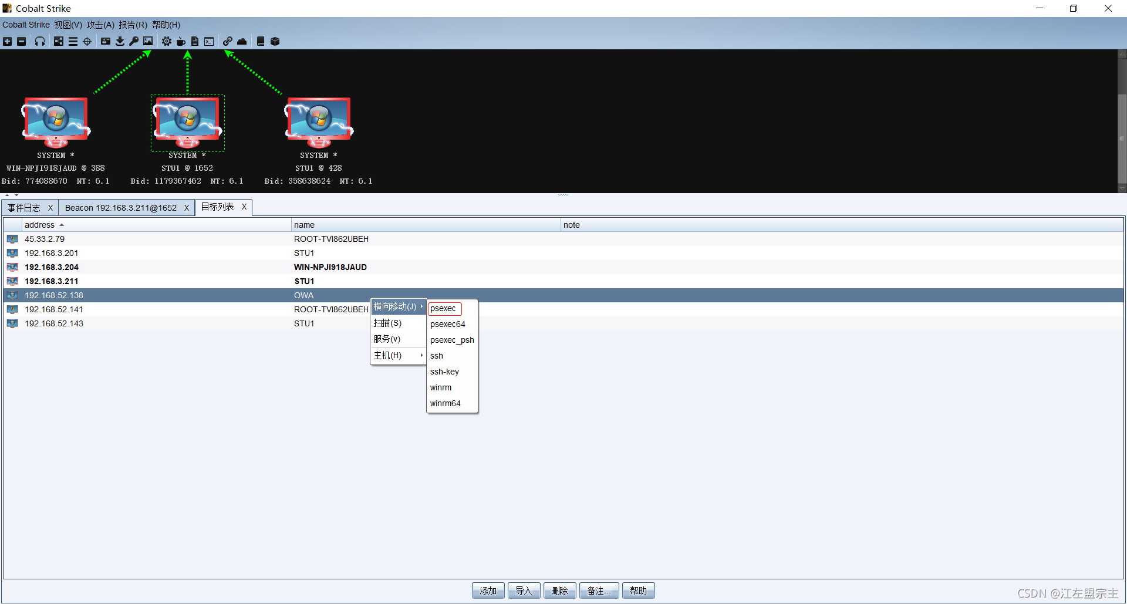The height and width of the screenshot is (604, 1127).
Task: Open the Cobalt Strike menu
Action: point(26,25)
